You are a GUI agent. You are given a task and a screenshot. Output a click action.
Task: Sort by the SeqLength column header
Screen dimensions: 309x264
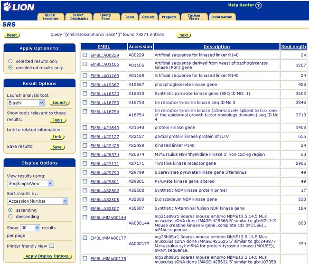coord(293,47)
